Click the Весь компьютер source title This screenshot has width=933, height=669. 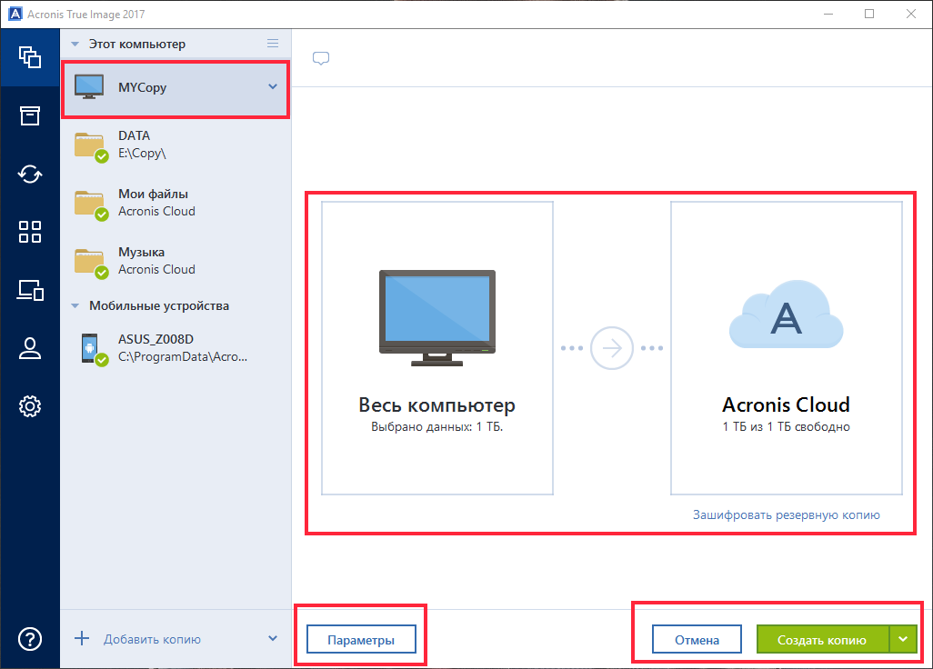(x=436, y=405)
